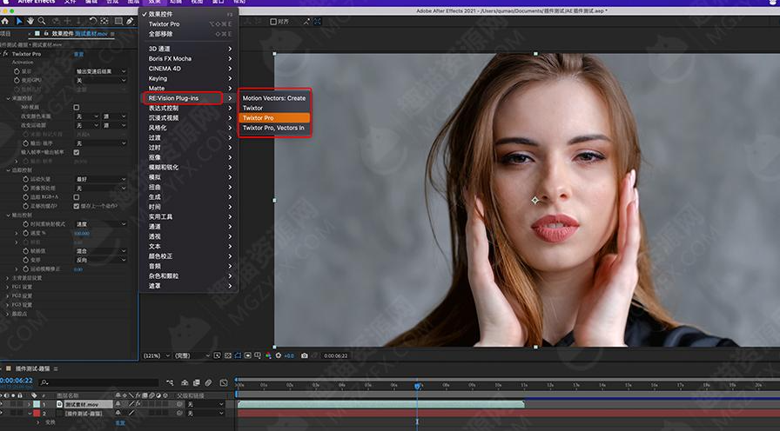Click the timeline layer search field
Screen dimensions: 780x431
click(x=99, y=382)
